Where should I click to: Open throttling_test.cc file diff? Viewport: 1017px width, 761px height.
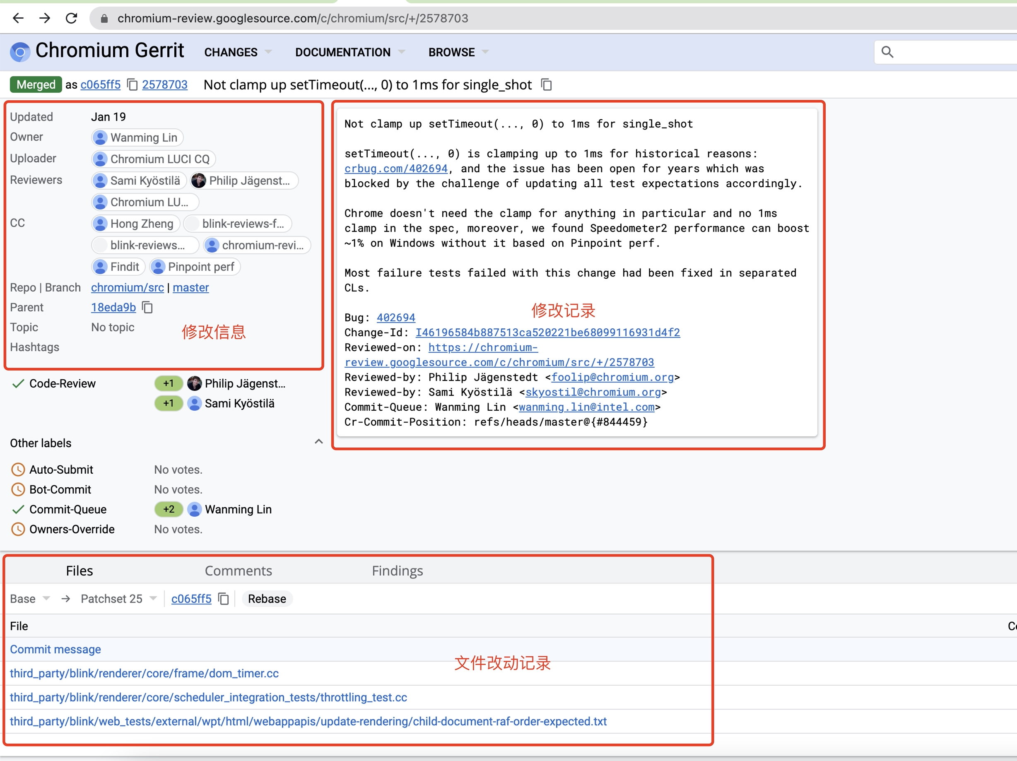(x=208, y=697)
